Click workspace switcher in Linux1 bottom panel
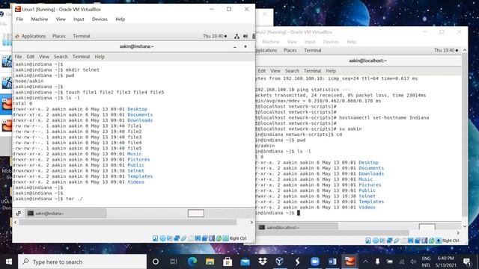 pyautogui.click(x=196, y=213)
